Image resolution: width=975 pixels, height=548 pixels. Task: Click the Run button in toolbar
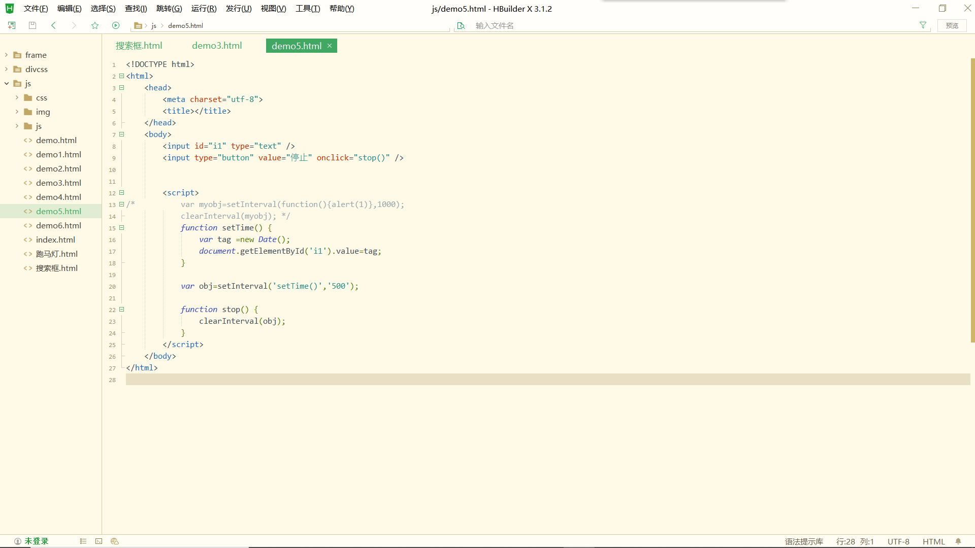[116, 25]
